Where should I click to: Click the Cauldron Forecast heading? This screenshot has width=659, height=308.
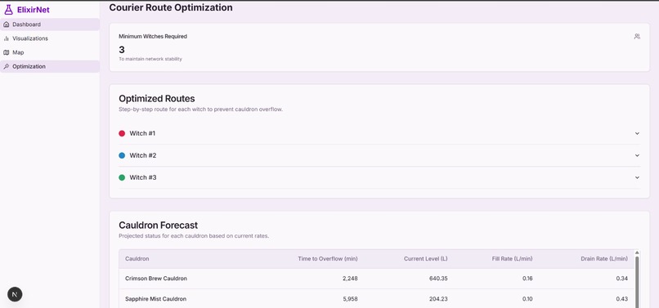(x=158, y=225)
